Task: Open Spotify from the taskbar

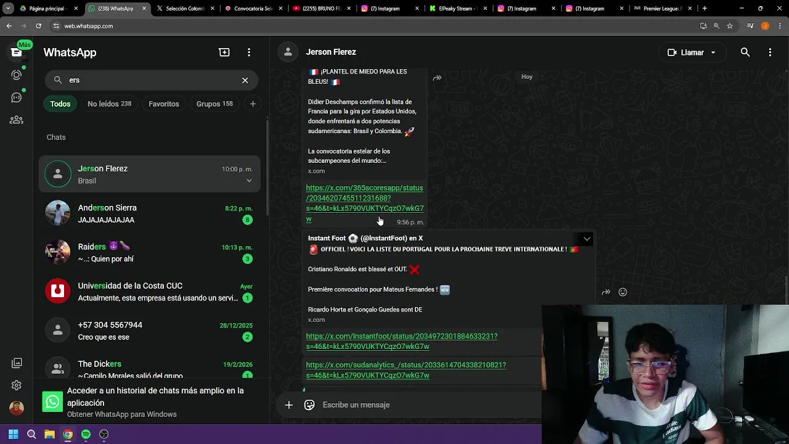Action: click(x=86, y=434)
